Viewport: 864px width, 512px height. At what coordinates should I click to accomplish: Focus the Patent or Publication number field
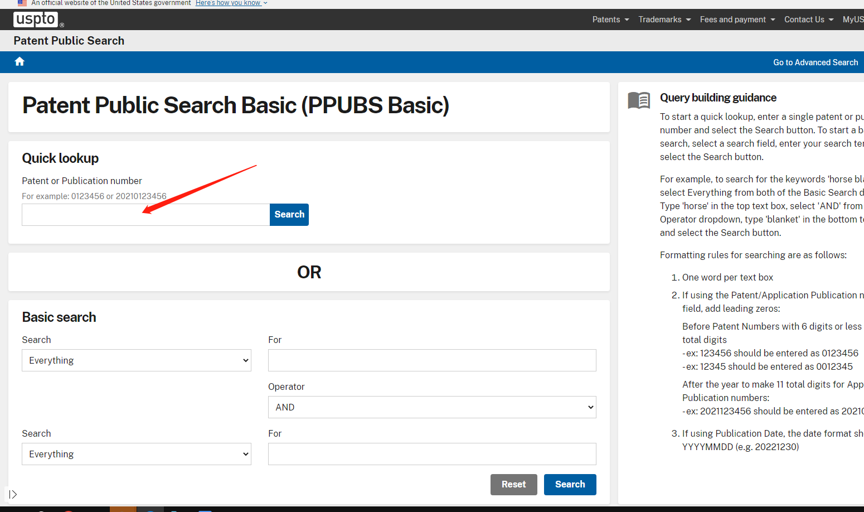point(145,215)
